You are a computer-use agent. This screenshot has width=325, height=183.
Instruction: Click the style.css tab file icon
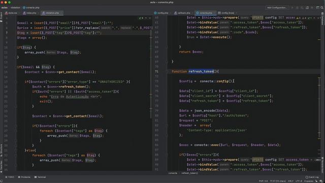point(7,13)
